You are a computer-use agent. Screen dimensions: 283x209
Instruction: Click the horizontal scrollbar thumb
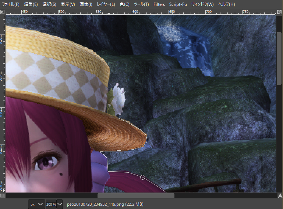click(x=136, y=195)
